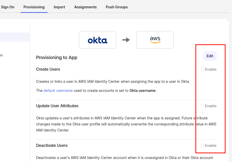Click the Provisioning to App heading
Viewport: 232px width, 162px height.
click(x=56, y=58)
